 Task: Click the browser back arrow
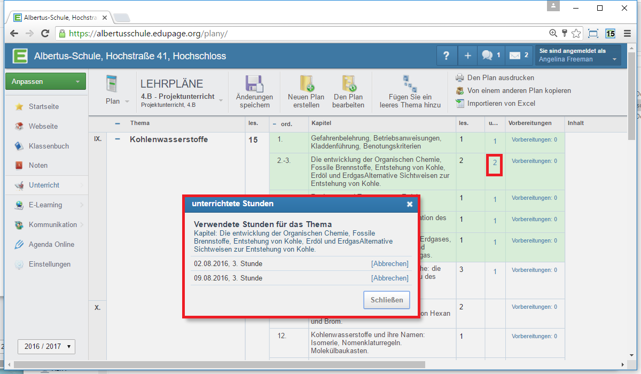[14, 34]
